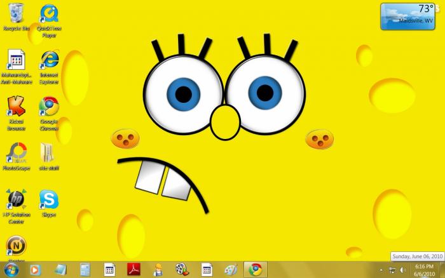Viewport: 445px width, 278px height.
Task: Click the Sunday, June 06, 2010 tooltip
Action: coord(418,256)
